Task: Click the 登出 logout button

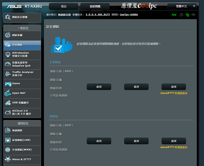Action: coord(63,6)
